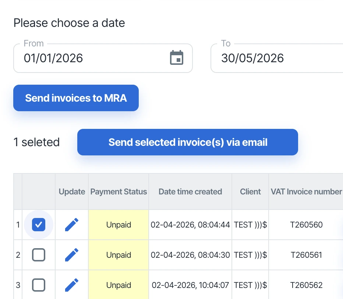Sort by Date time created header

(x=190, y=191)
